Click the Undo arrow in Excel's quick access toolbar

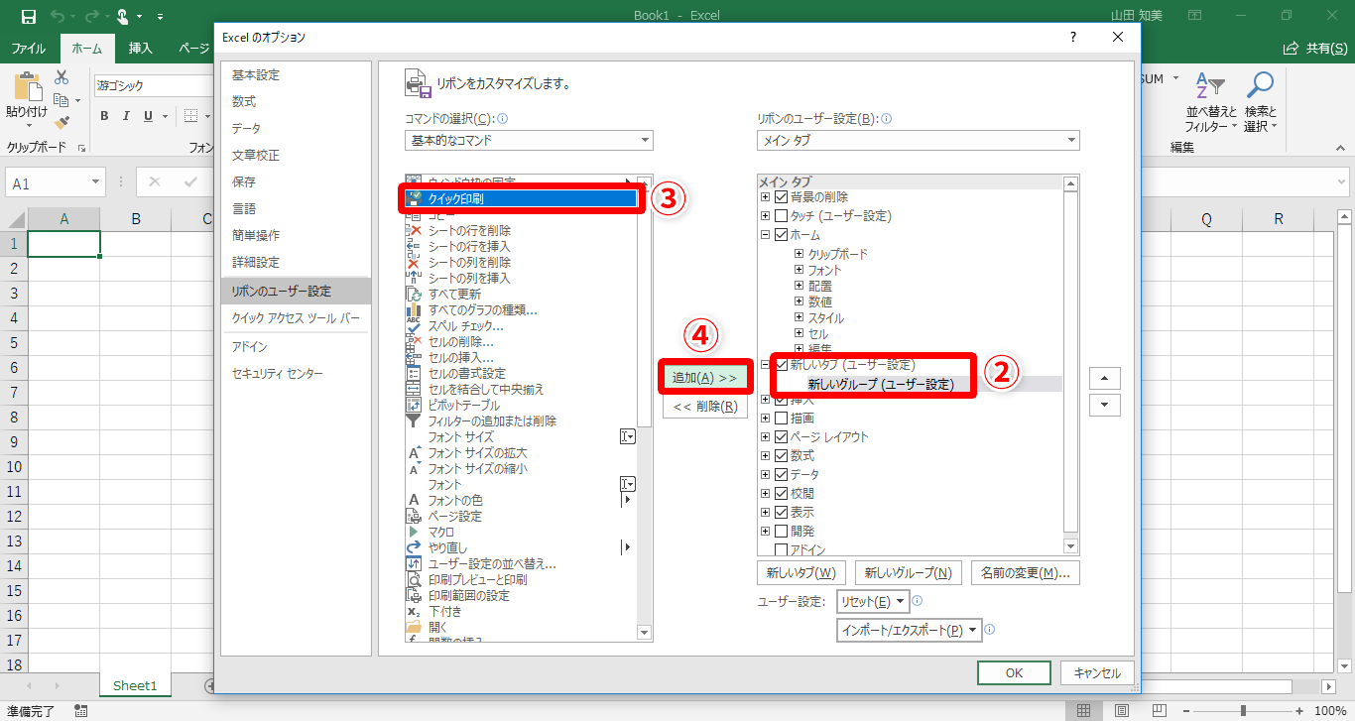pos(58,16)
